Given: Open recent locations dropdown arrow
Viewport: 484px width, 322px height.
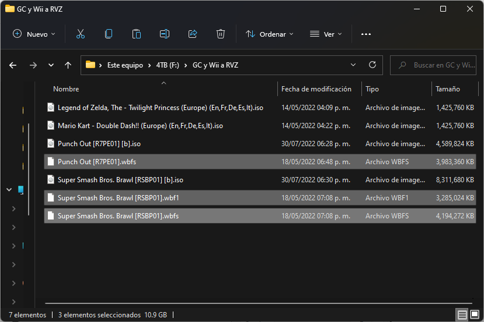Looking at the screenshot, I should tap(51, 65).
